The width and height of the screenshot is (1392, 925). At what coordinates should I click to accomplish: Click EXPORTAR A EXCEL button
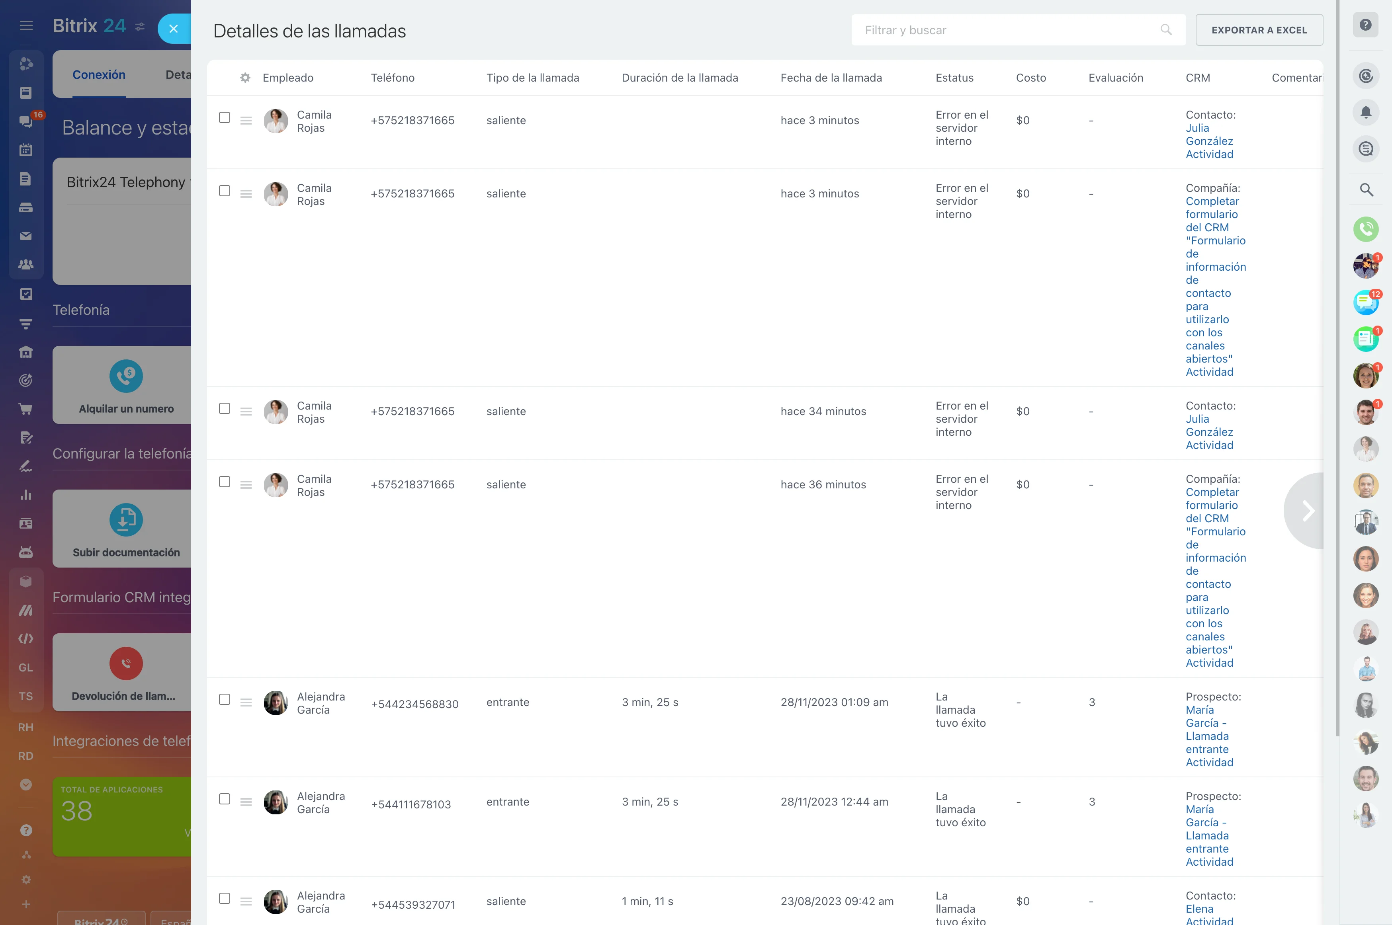click(x=1259, y=30)
